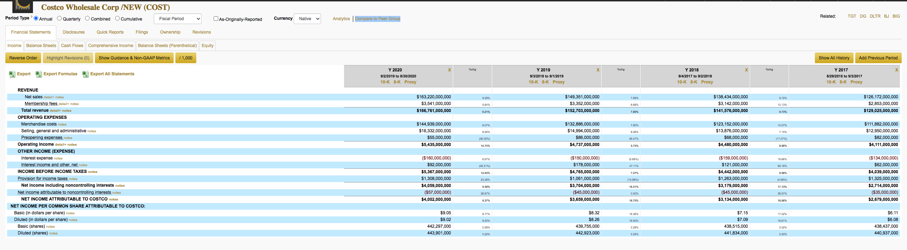Open Compare to Peer Group link
The image size is (907, 250).
click(378, 19)
